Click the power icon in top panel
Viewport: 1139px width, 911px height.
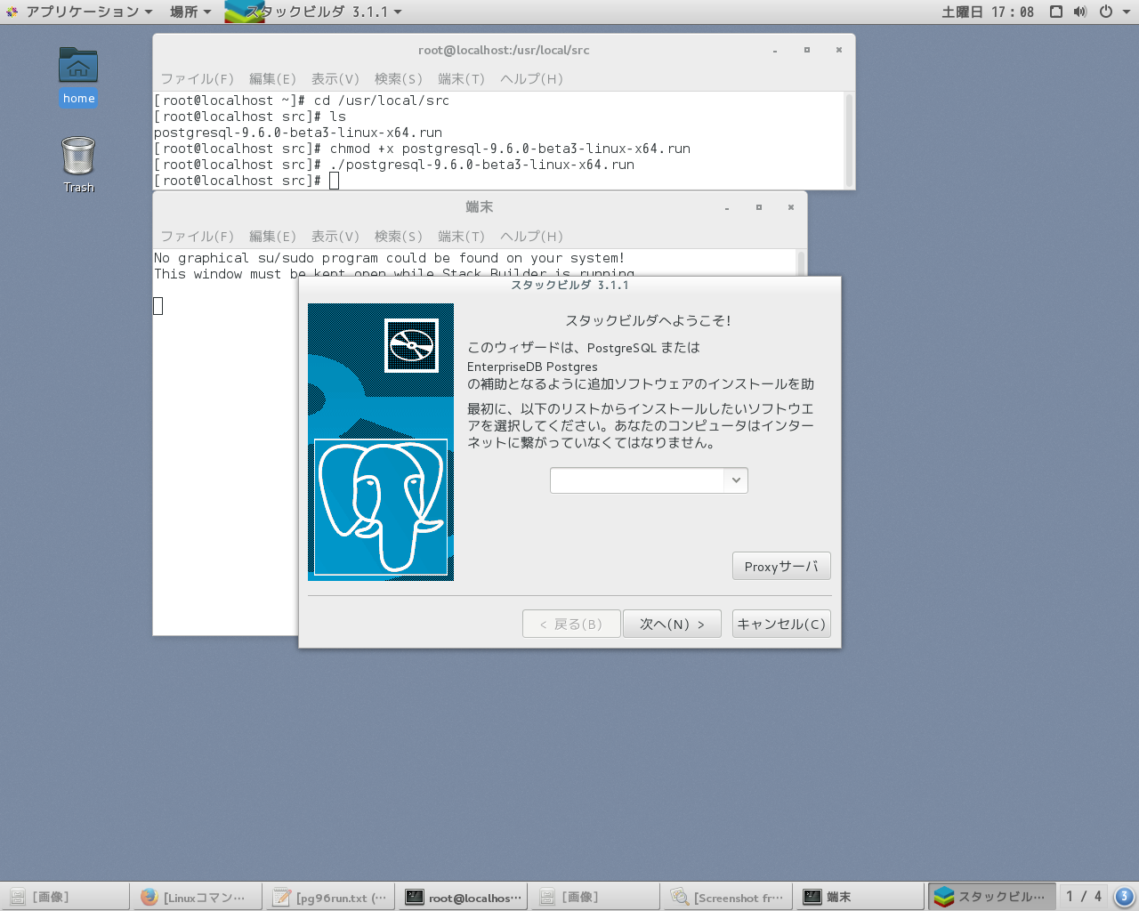[x=1105, y=12]
